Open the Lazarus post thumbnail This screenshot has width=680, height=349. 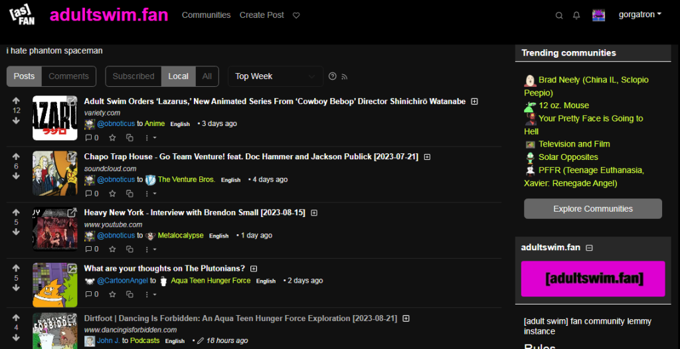click(55, 118)
